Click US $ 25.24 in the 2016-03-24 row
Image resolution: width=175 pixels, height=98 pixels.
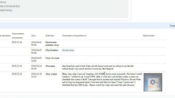[x=17, y=66]
